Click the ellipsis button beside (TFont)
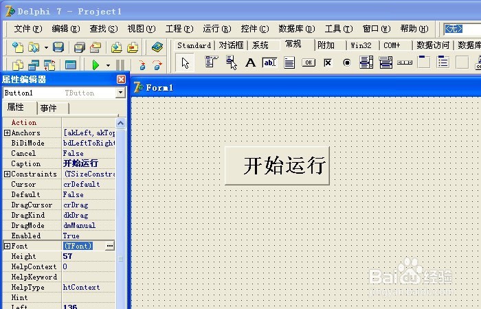The width and height of the screenshot is (481, 309). tap(110, 246)
